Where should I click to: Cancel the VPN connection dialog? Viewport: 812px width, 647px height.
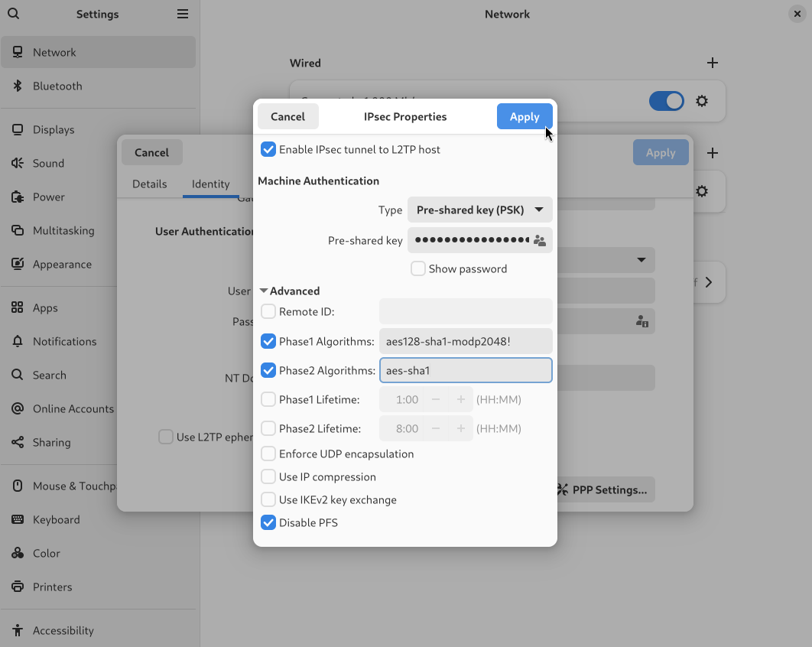(151, 152)
